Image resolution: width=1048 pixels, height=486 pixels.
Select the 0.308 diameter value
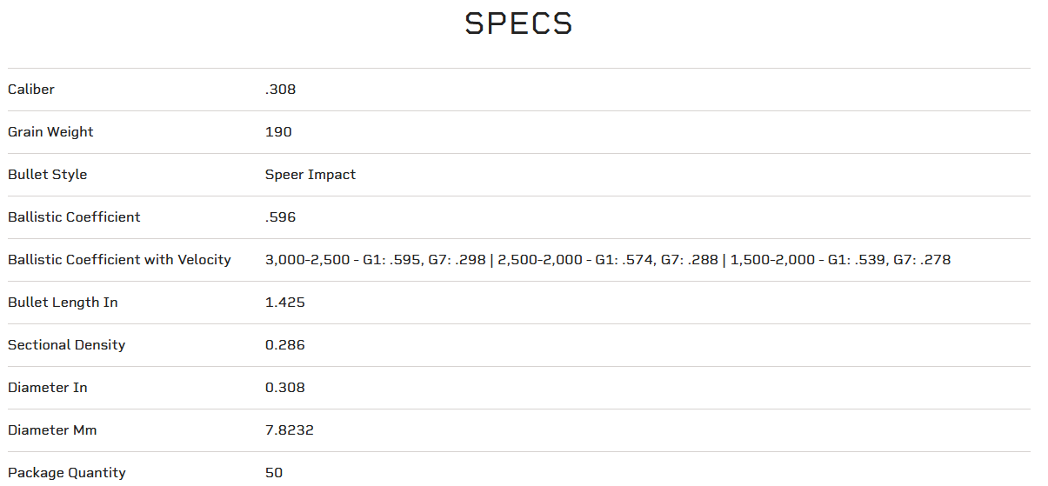(284, 388)
